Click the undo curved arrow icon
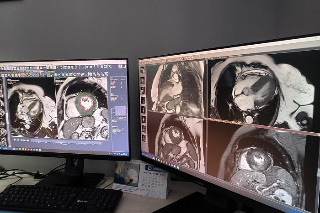This screenshot has height=213, width=320. click(58, 68)
